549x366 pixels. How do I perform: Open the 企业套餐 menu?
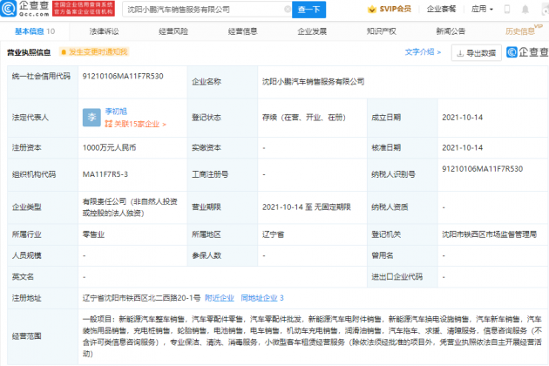[x=441, y=10]
